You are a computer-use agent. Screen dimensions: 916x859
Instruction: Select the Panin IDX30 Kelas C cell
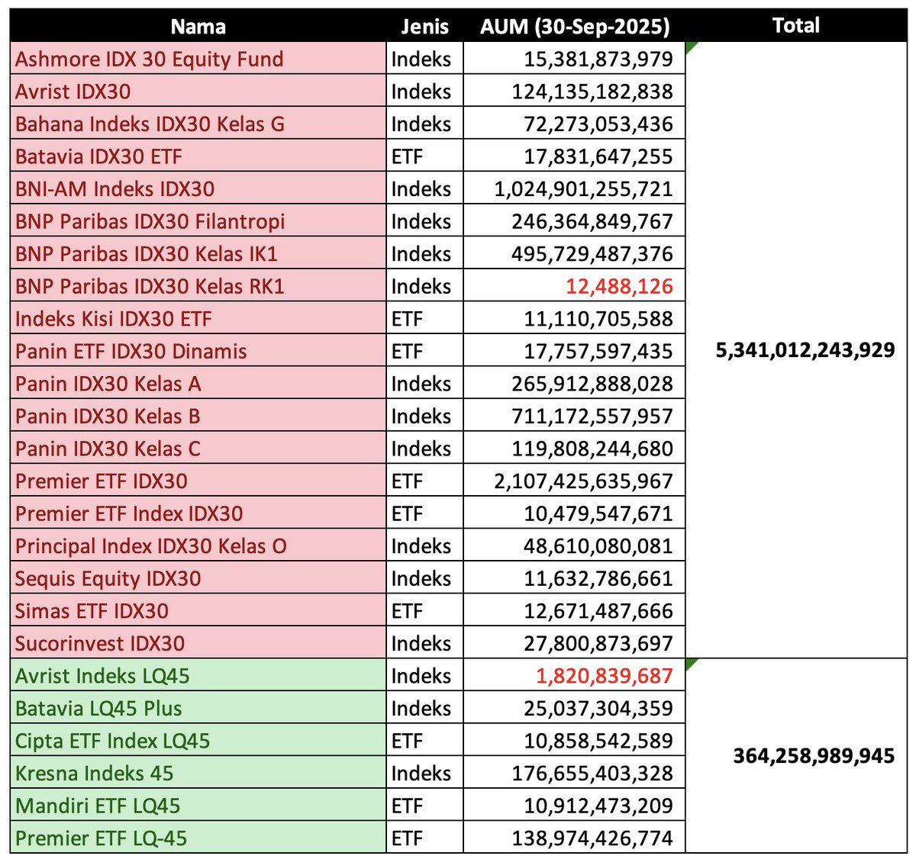198,449
